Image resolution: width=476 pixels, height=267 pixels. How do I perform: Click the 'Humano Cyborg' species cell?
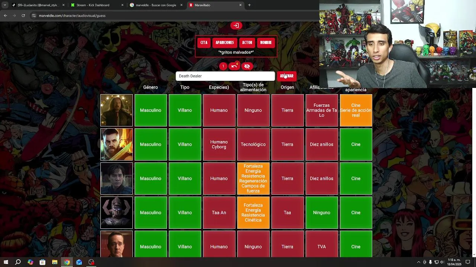(219, 144)
